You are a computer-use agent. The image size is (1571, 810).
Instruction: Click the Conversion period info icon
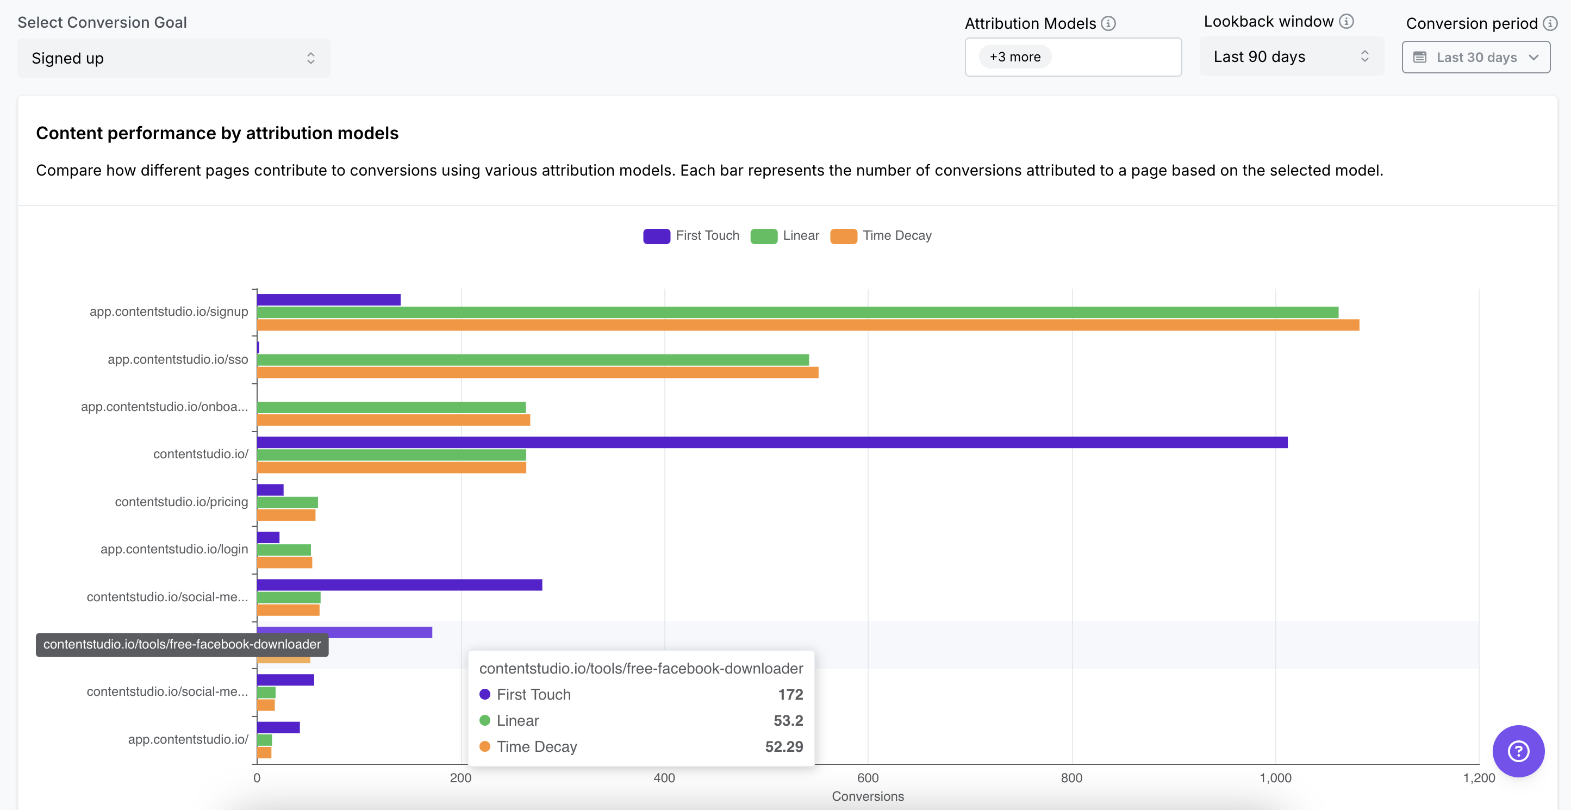1550,23
